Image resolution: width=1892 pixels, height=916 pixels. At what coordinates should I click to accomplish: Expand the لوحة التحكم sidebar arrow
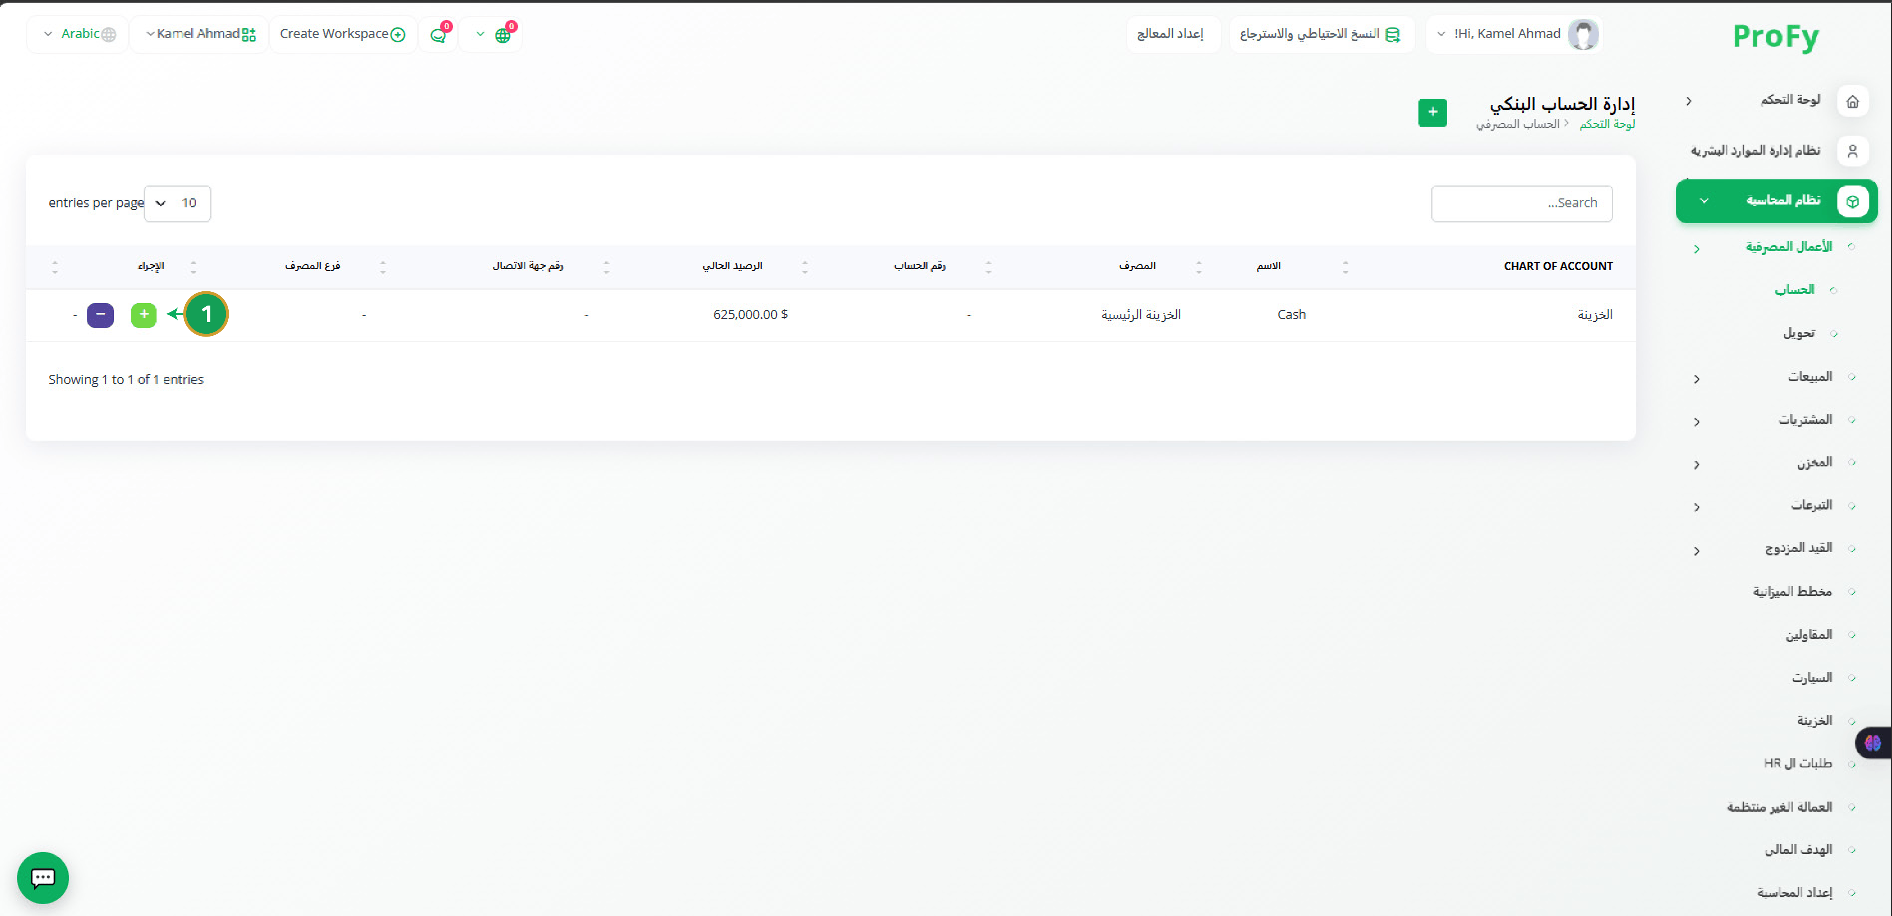(x=1688, y=101)
